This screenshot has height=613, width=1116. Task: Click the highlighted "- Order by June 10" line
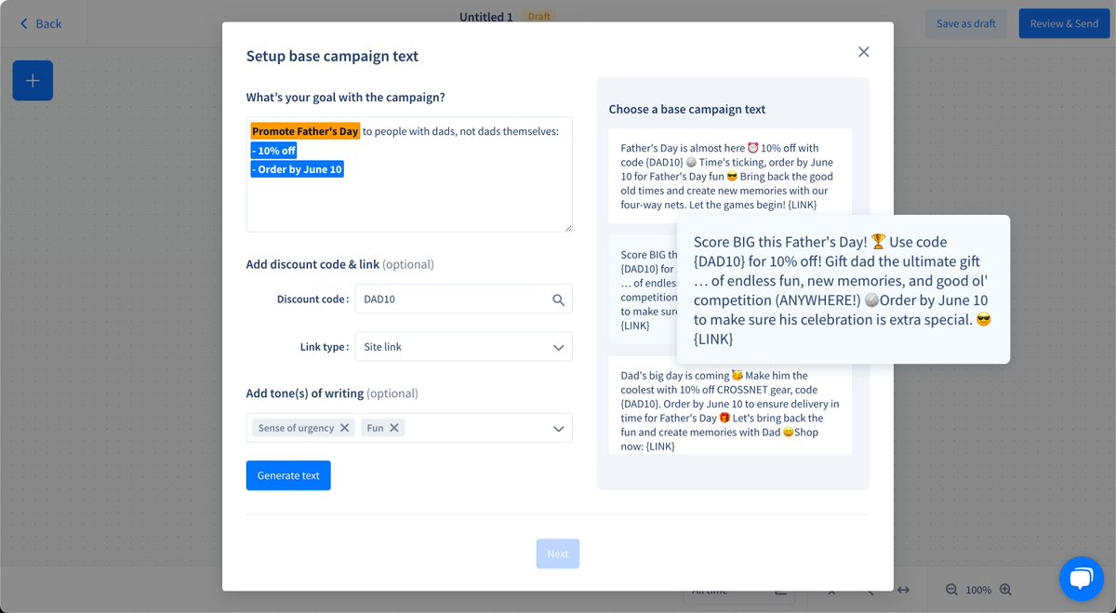tap(297, 169)
